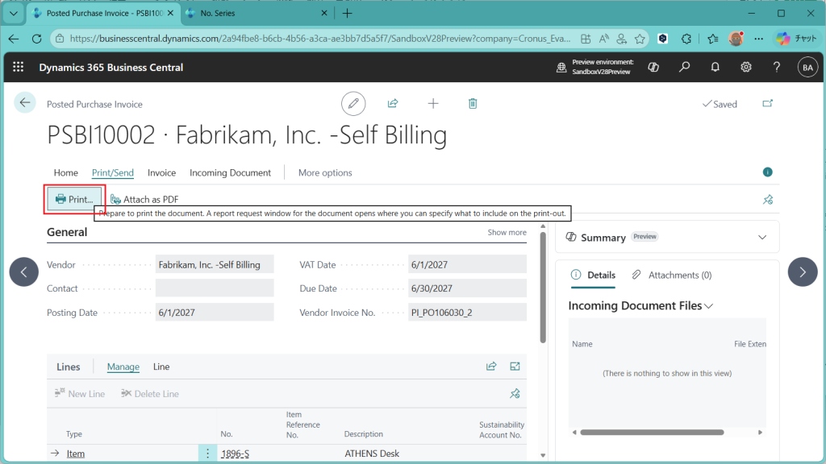The height and width of the screenshot is (464, 826).
Task: Open the notifications bell
Action: [x=715, y=68]
